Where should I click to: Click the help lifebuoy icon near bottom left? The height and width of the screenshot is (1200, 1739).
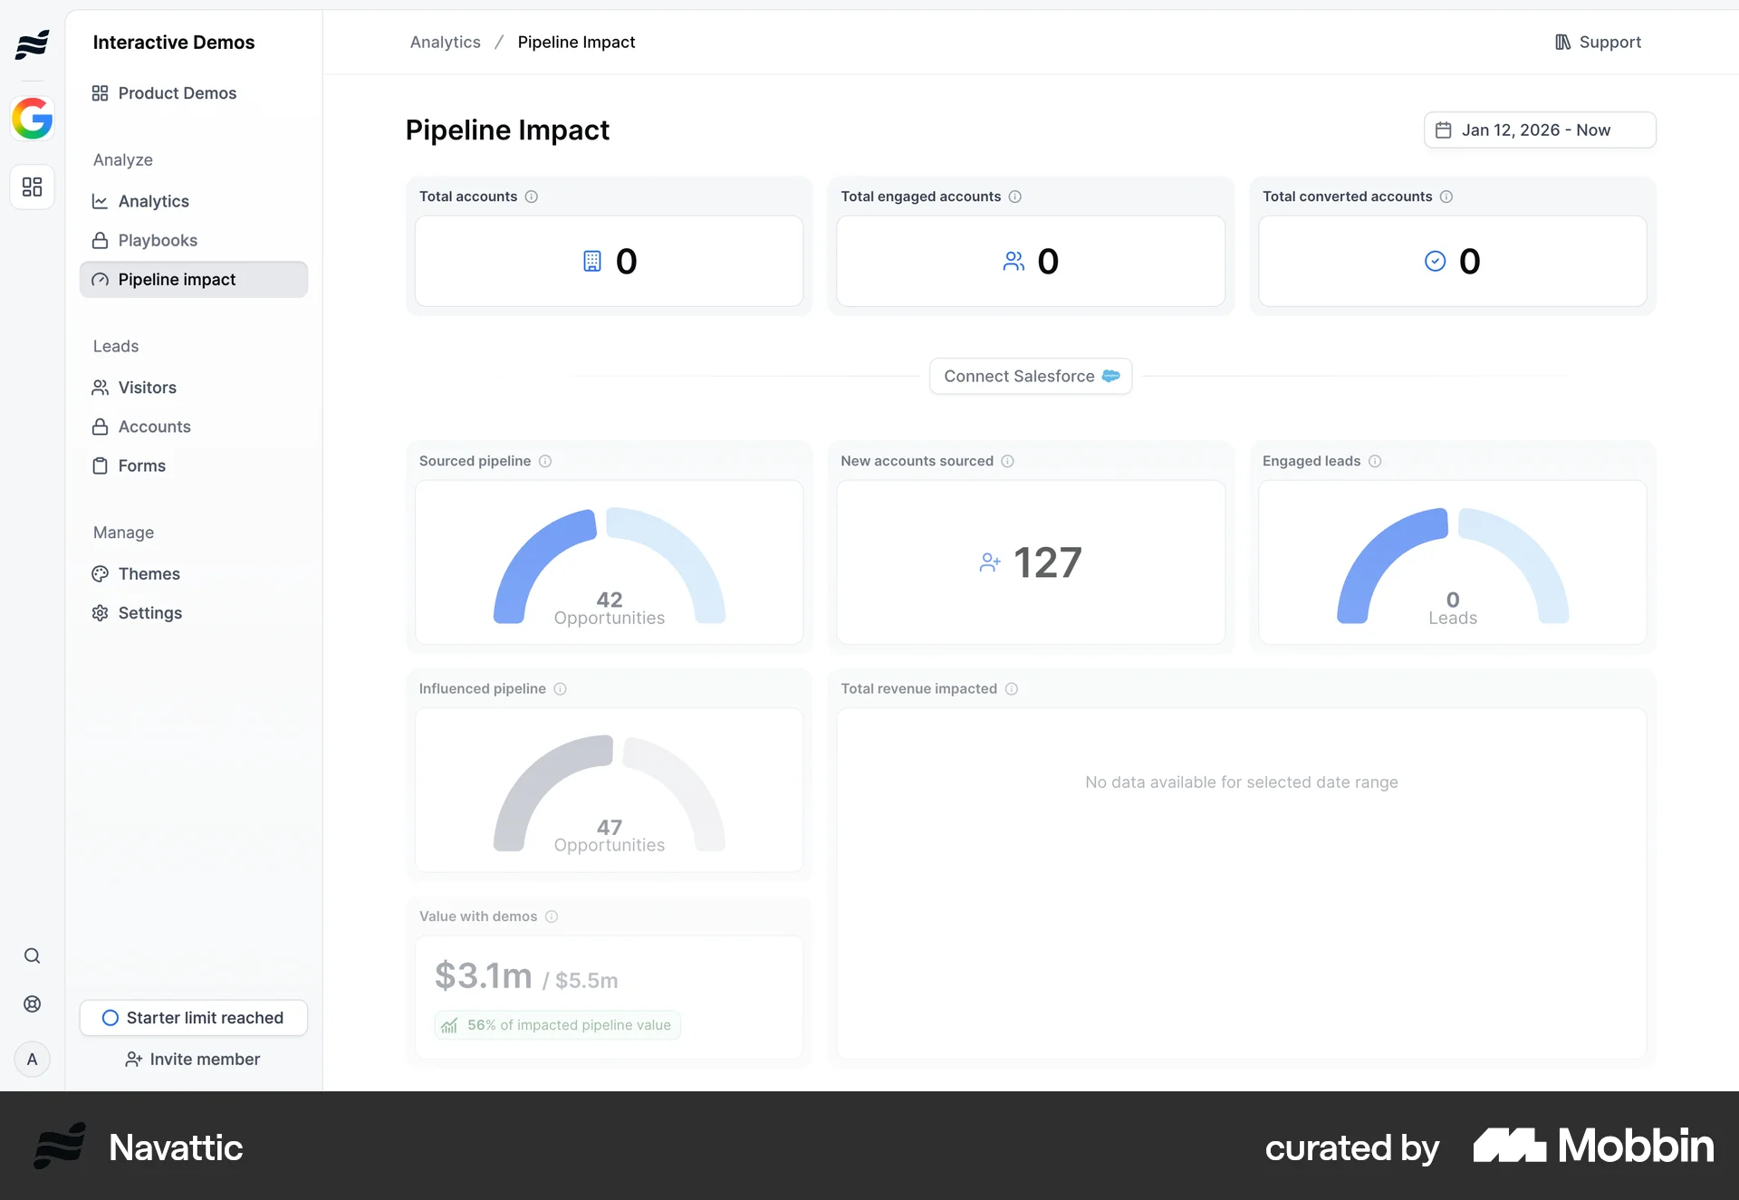coord(33,1003)
